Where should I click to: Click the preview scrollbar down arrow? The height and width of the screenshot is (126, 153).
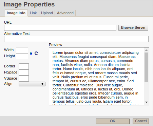[x=146, y=102]
